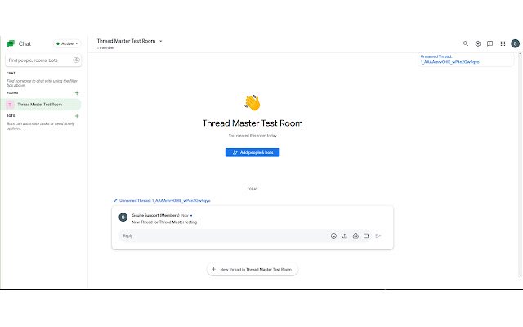Click the Google Chat logo icon
Screen dimensions: 523x327
[x=11, y=43]
